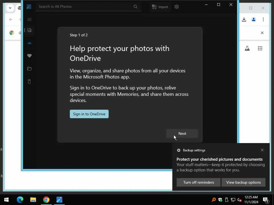Close the Chrome infobar with X
Viewport: 274px width, 205px height.
click(262, 33)
